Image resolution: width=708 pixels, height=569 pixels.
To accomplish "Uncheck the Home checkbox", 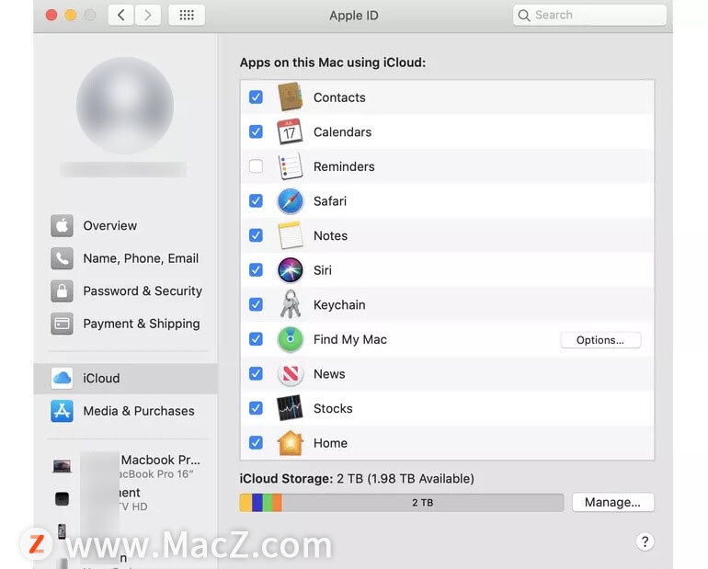I will coord(256,443).
